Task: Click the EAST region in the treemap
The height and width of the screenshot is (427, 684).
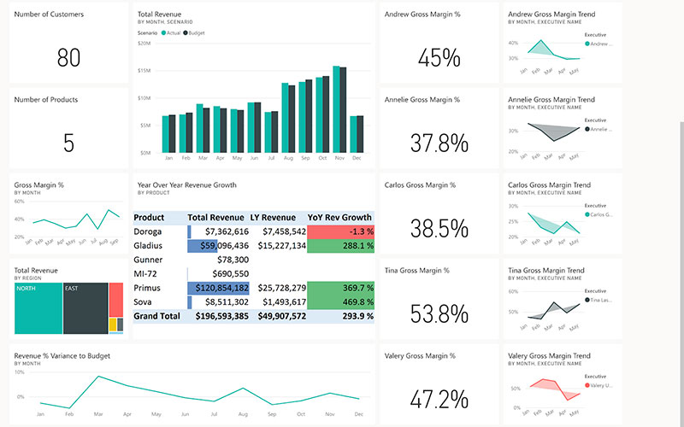Action: pos(85,308)
